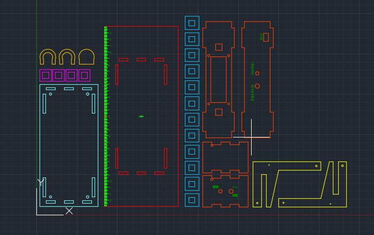Select the green "Brightness" text label
Screen dimensions: 374x235
pyautogui.click(x=252, y=93)
